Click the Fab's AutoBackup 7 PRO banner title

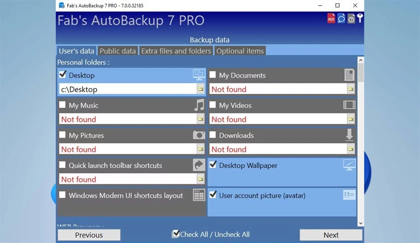pos(131,21)
